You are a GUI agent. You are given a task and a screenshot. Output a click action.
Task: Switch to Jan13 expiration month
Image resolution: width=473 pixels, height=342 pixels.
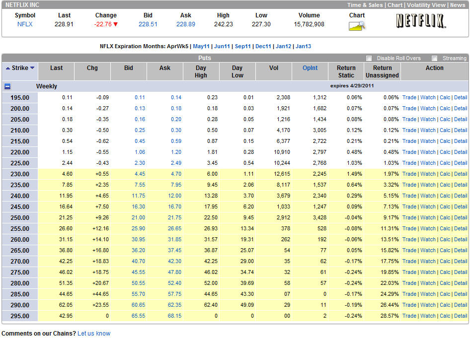[x=303, y=46]
